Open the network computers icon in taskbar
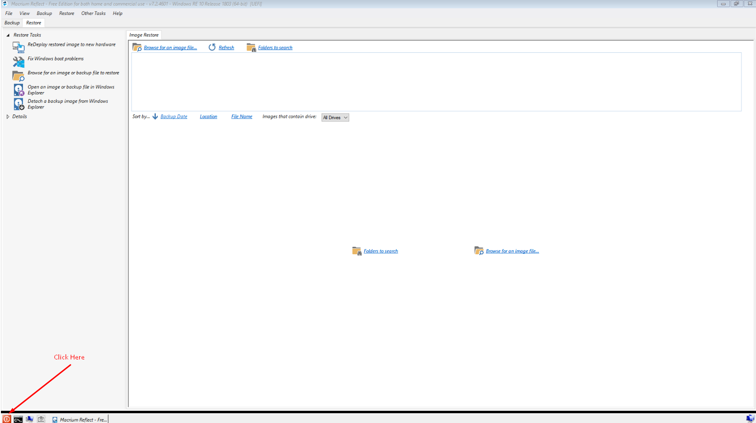Viewport: 756px width, 423px height. click(x=29, y=419)
